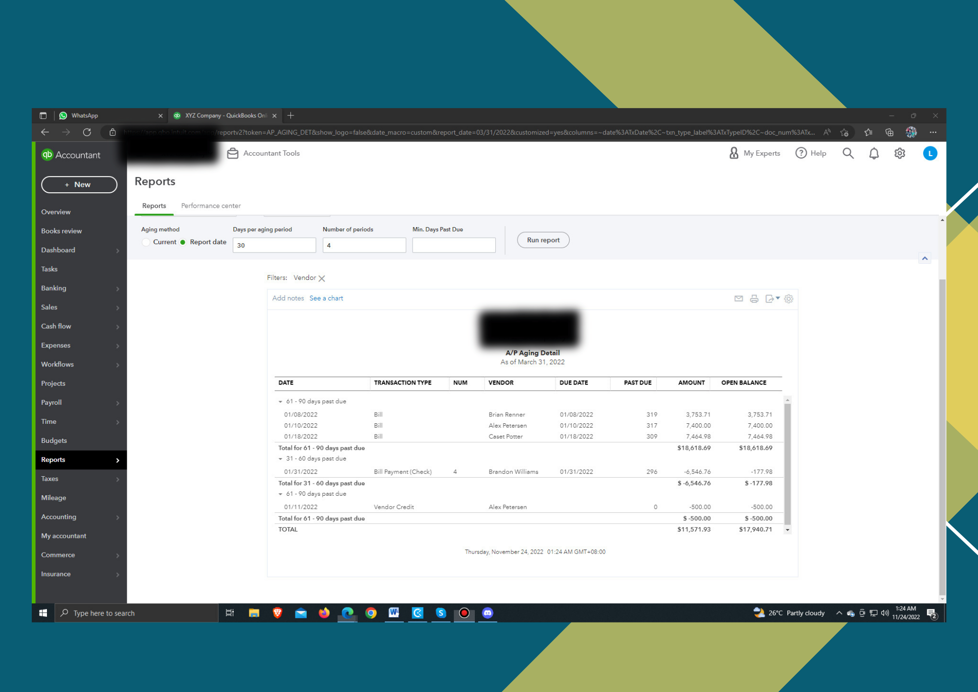Open Expenses in the sidebar

[56, 346]
